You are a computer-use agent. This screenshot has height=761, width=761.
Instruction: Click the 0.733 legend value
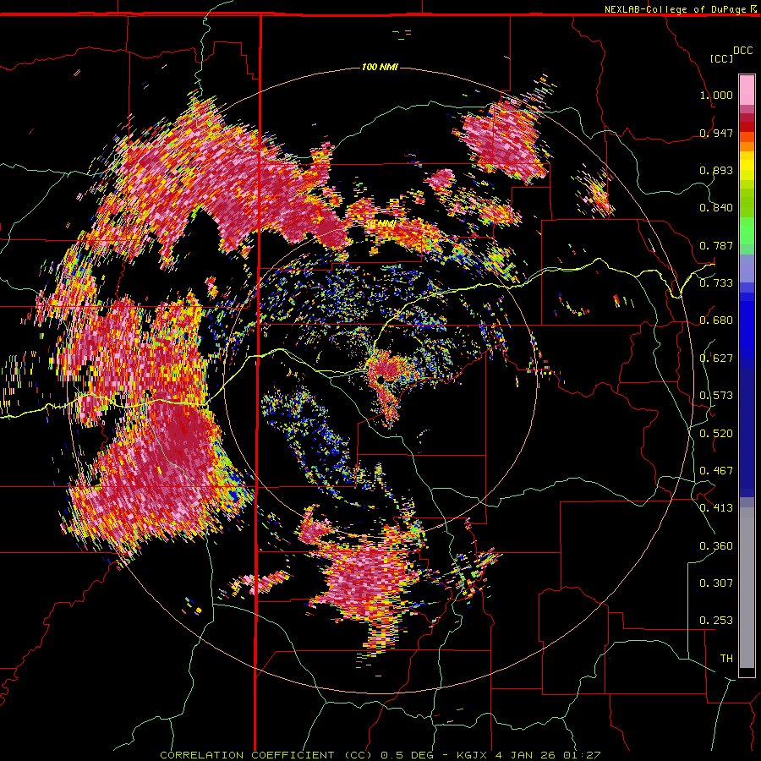[716, 283]
